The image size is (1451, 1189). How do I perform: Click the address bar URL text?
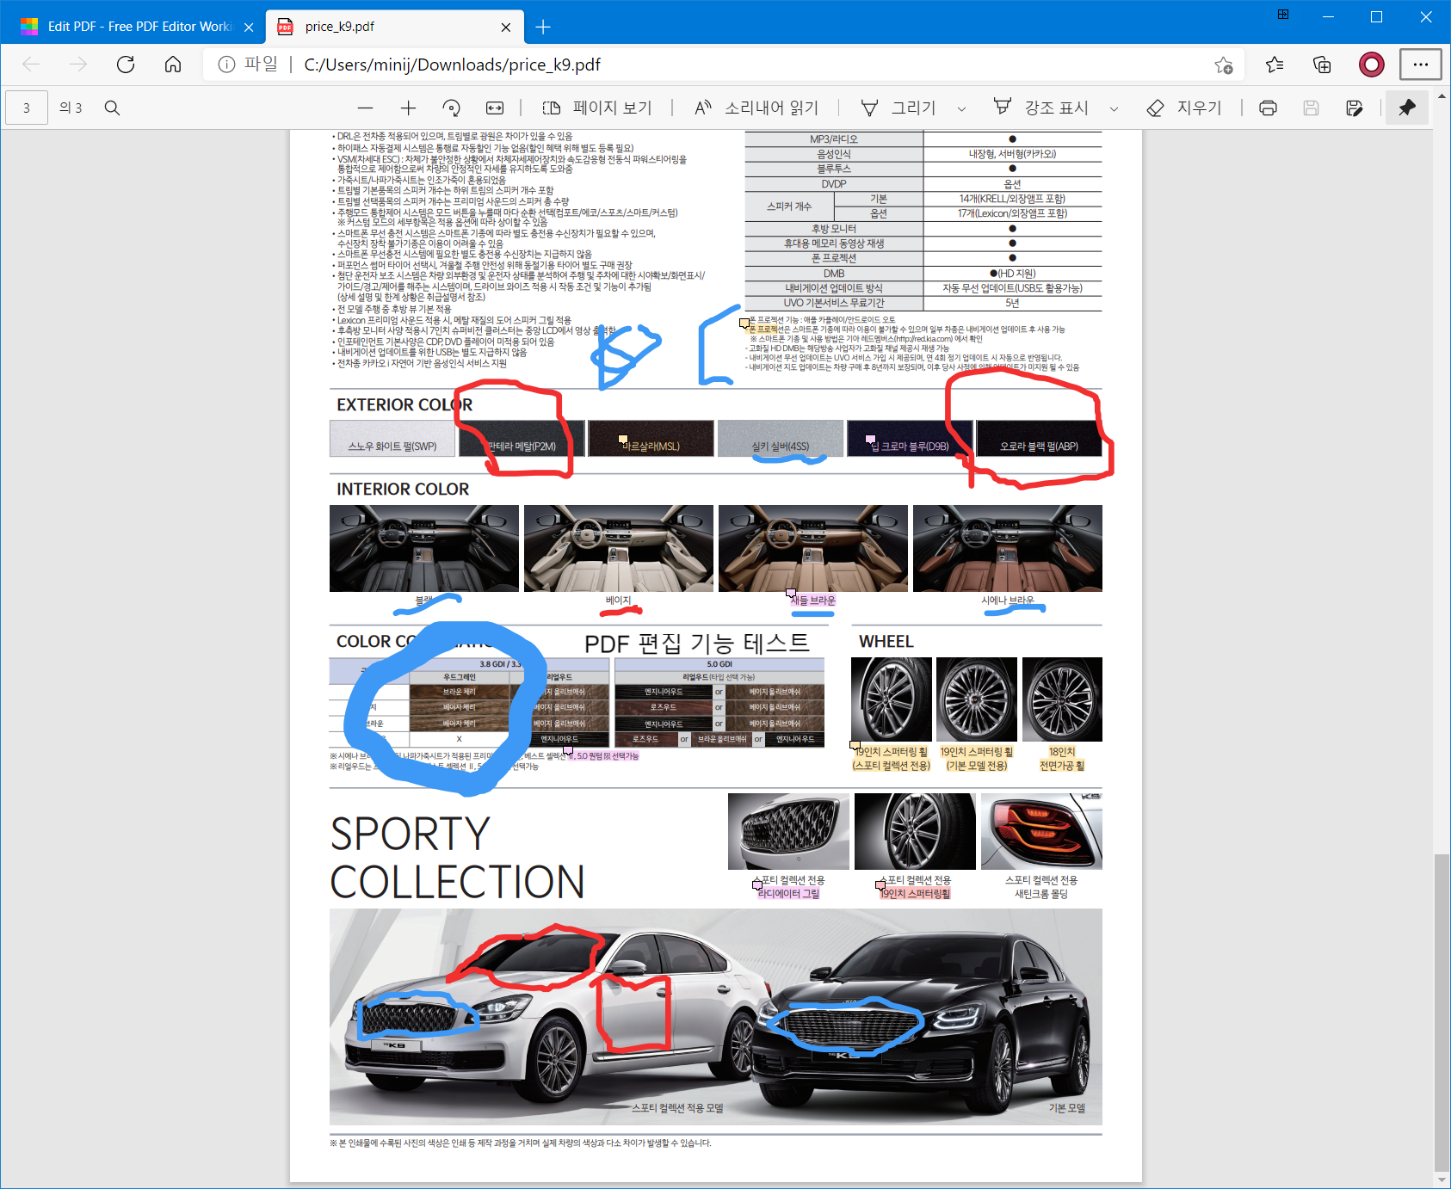point(453,65)
